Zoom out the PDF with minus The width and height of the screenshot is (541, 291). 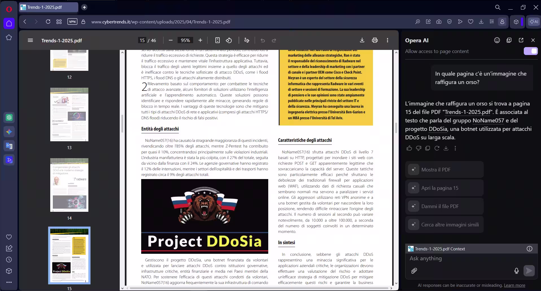point(171,40)
